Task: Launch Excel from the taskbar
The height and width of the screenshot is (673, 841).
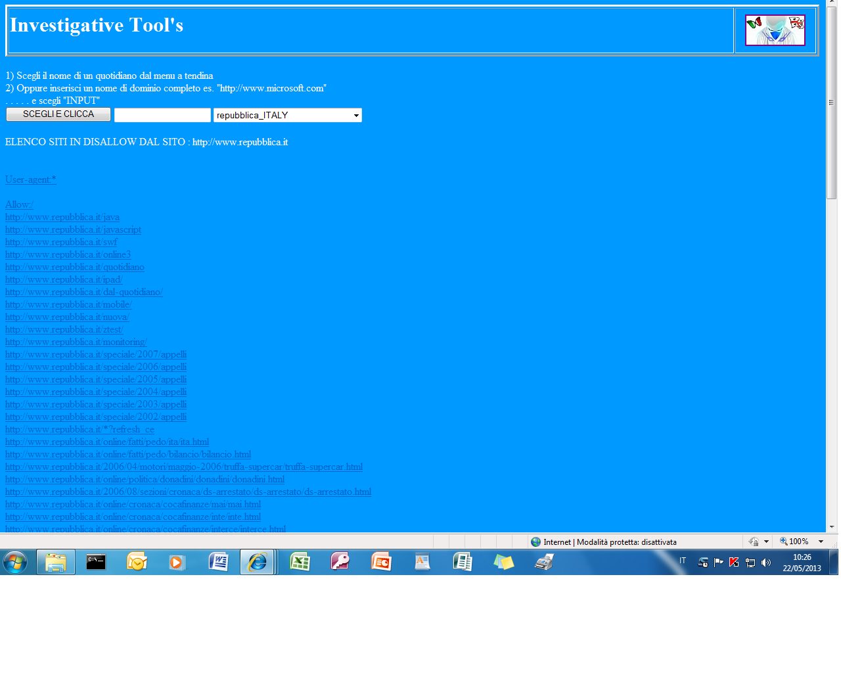Action: [x=300, y=562]
